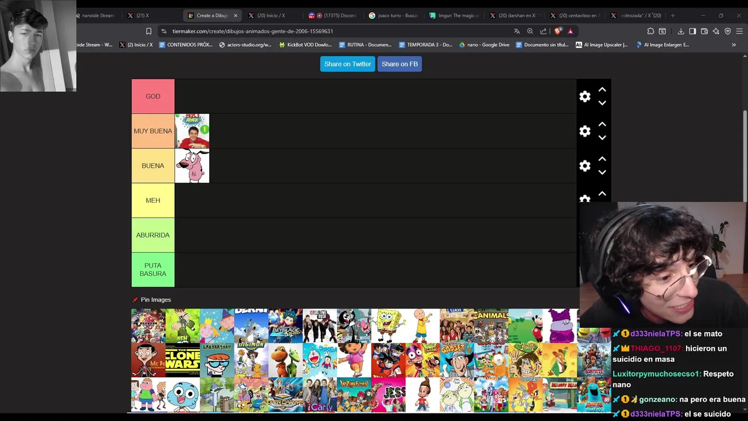Open settings gear for BUENA tier
Screen dimensions: 748x421
pos(585,165)
